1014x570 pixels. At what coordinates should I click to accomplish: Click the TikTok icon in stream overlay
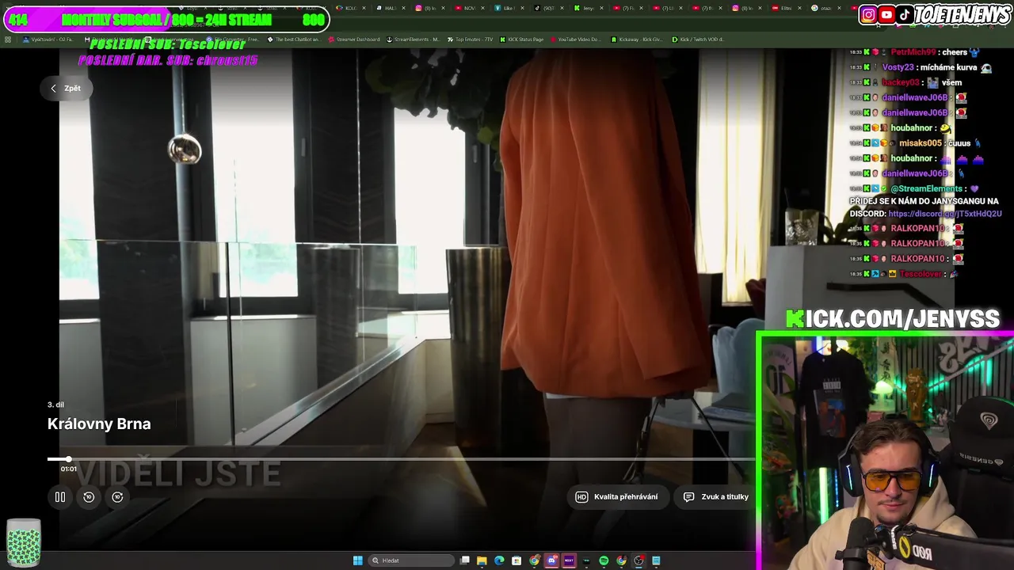point(905,14)
